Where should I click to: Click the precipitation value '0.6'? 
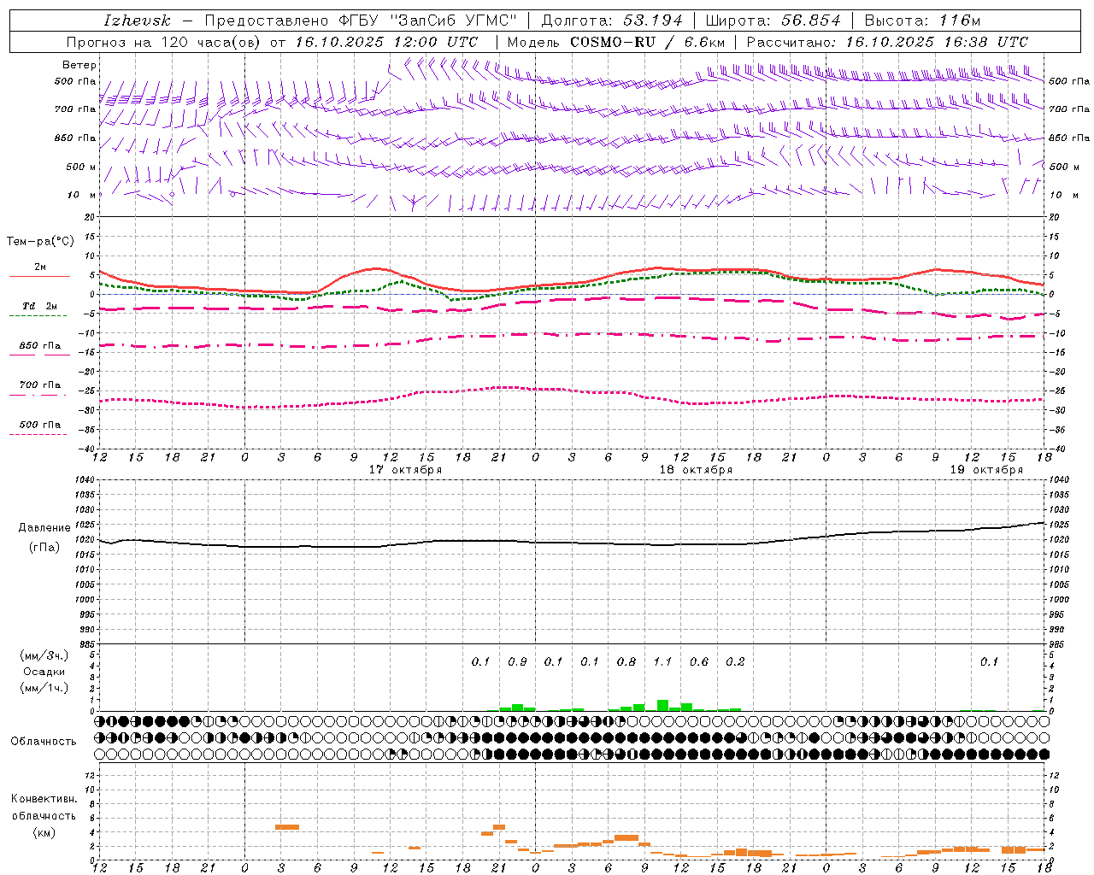coord(699,661)
